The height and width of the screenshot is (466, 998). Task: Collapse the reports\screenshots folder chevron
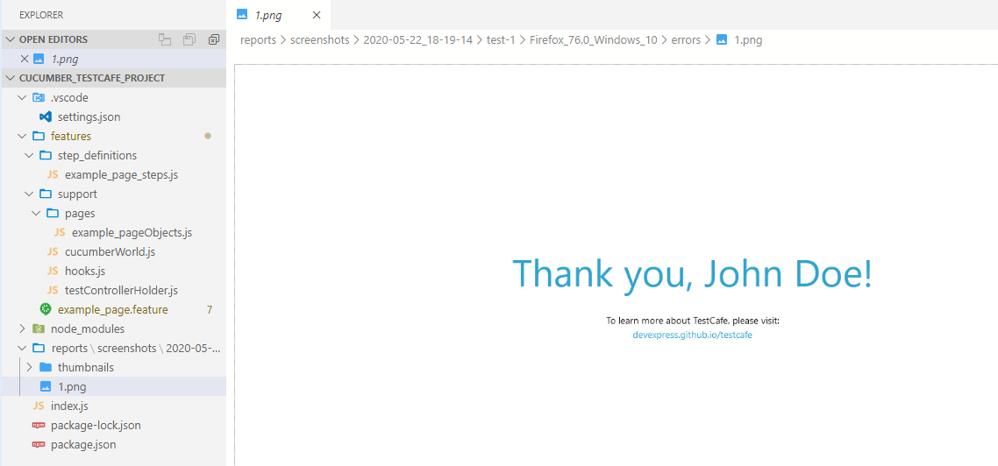[x=22, y=349]
